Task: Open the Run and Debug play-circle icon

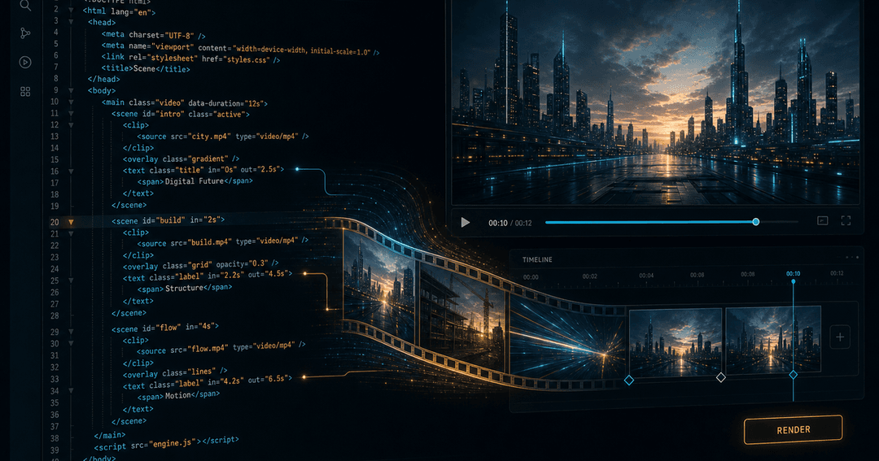Action: [25, 62]
